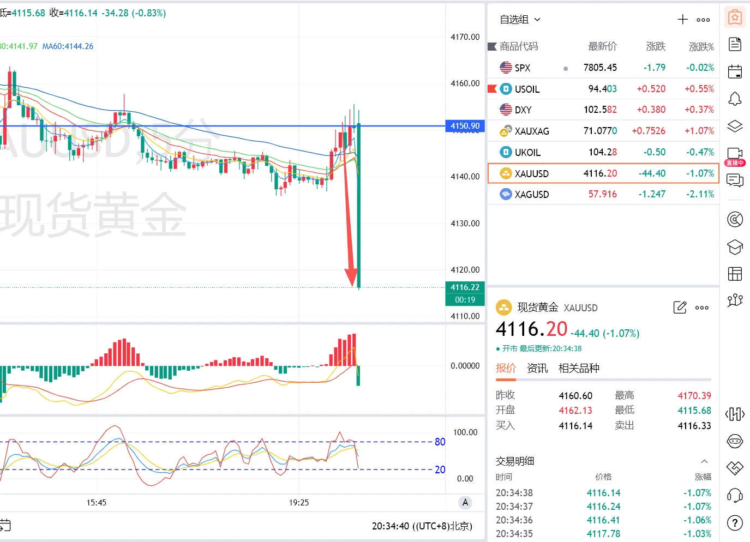750x542 pixels.
Task: Select SPX in the watchlist
Action: tap(603, 68)
